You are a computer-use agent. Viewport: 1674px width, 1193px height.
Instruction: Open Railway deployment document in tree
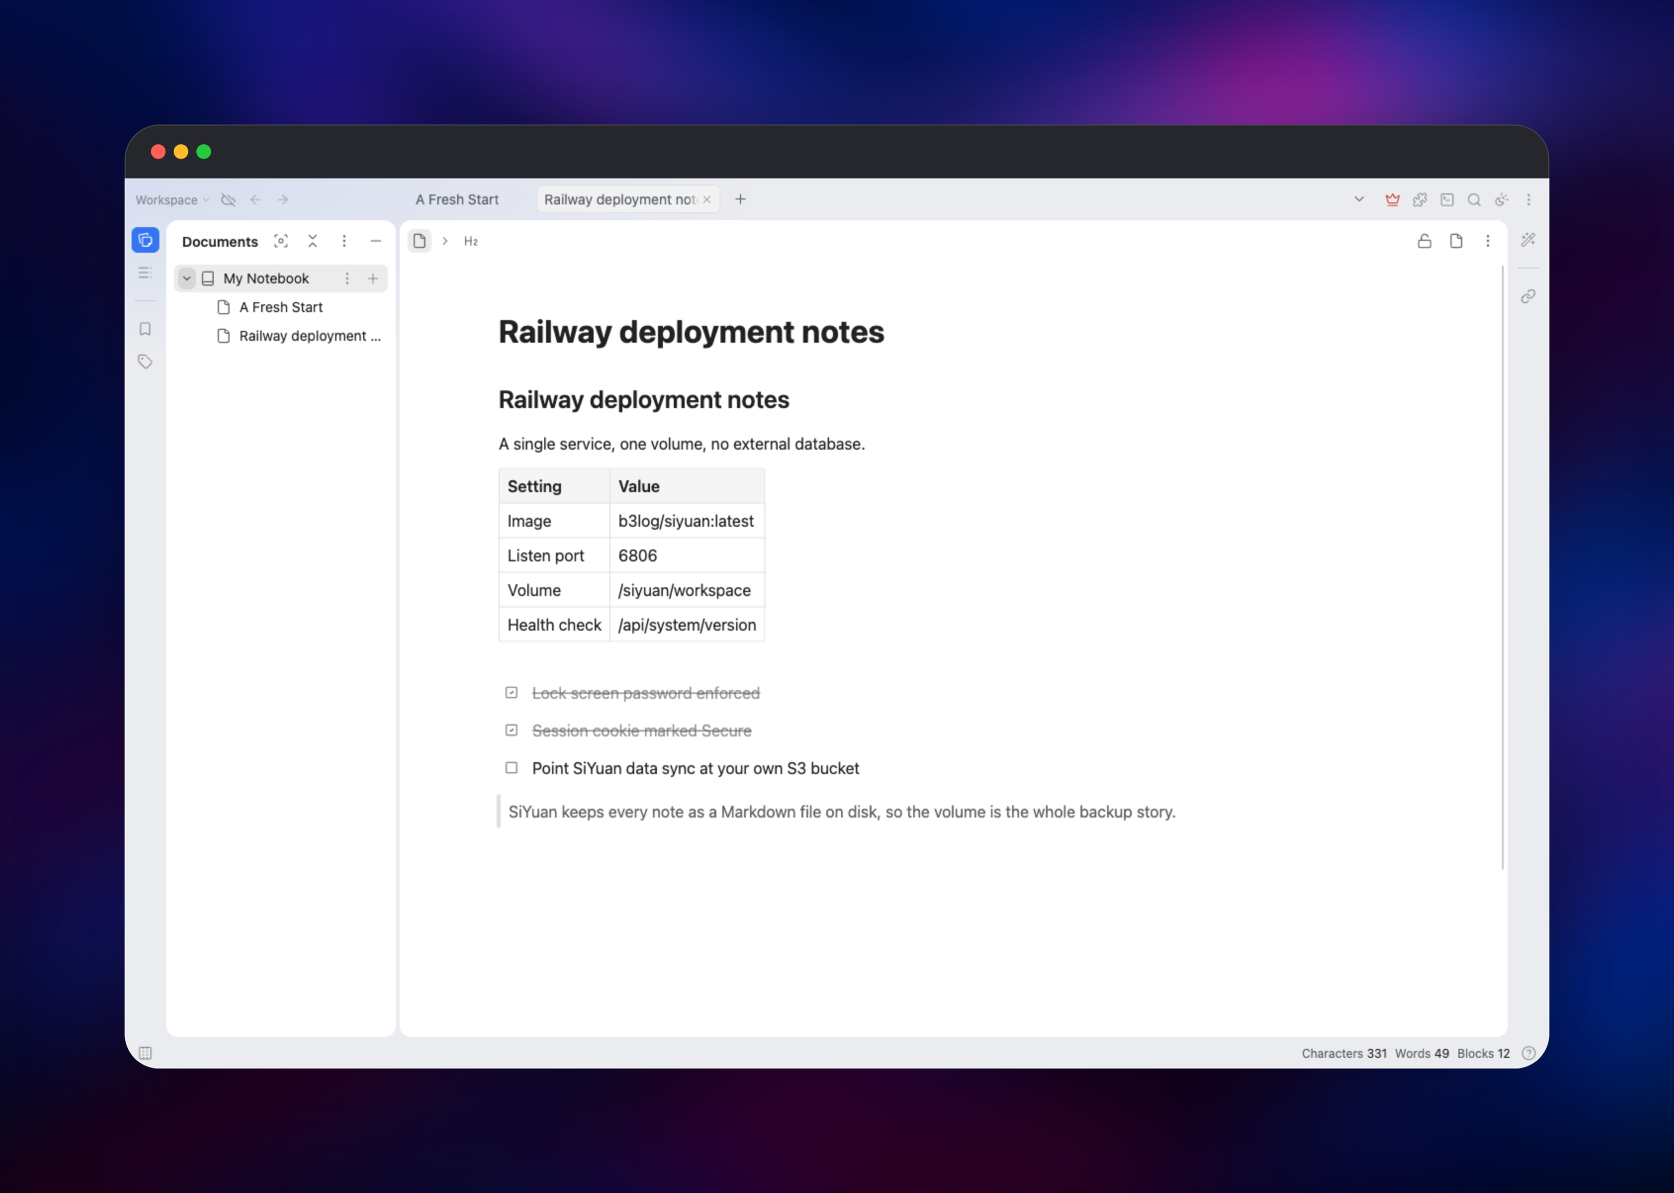[x=280, y=336]
